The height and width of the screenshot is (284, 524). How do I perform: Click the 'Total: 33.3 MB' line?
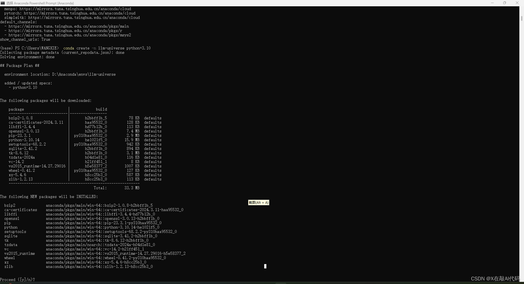[x=117, y=188]
